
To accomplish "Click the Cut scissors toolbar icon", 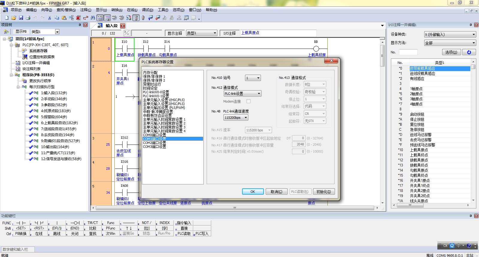I will point(50,18).
